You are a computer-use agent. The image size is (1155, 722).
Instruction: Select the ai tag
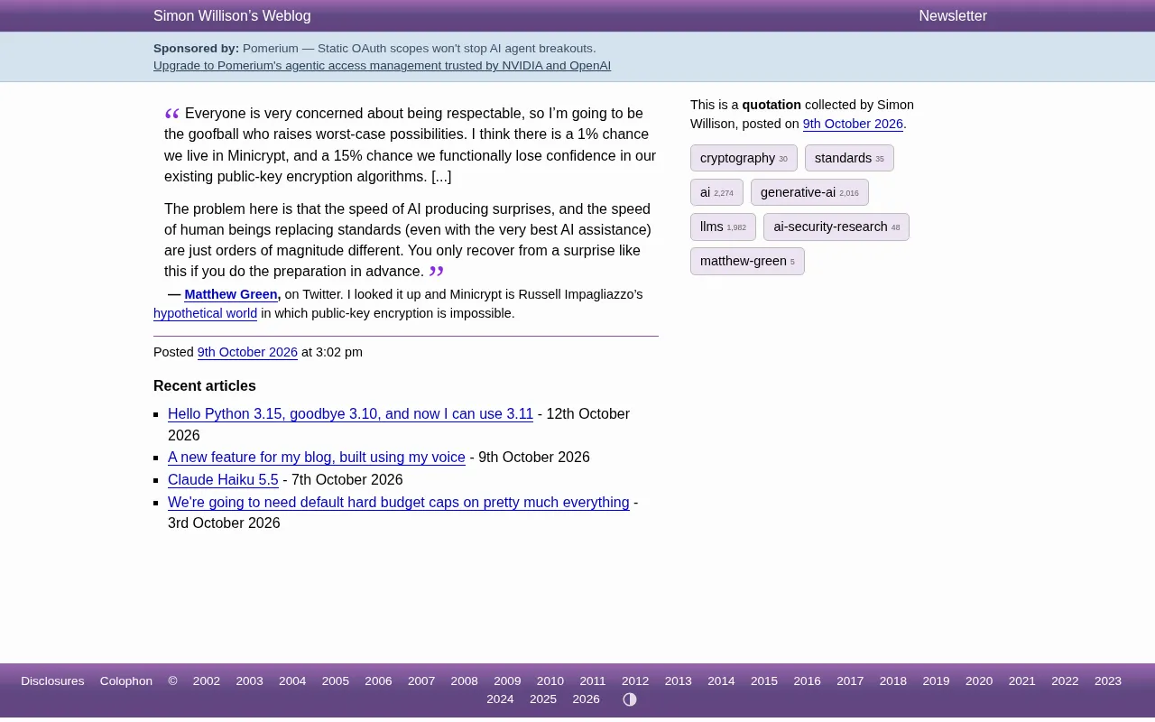716,192
